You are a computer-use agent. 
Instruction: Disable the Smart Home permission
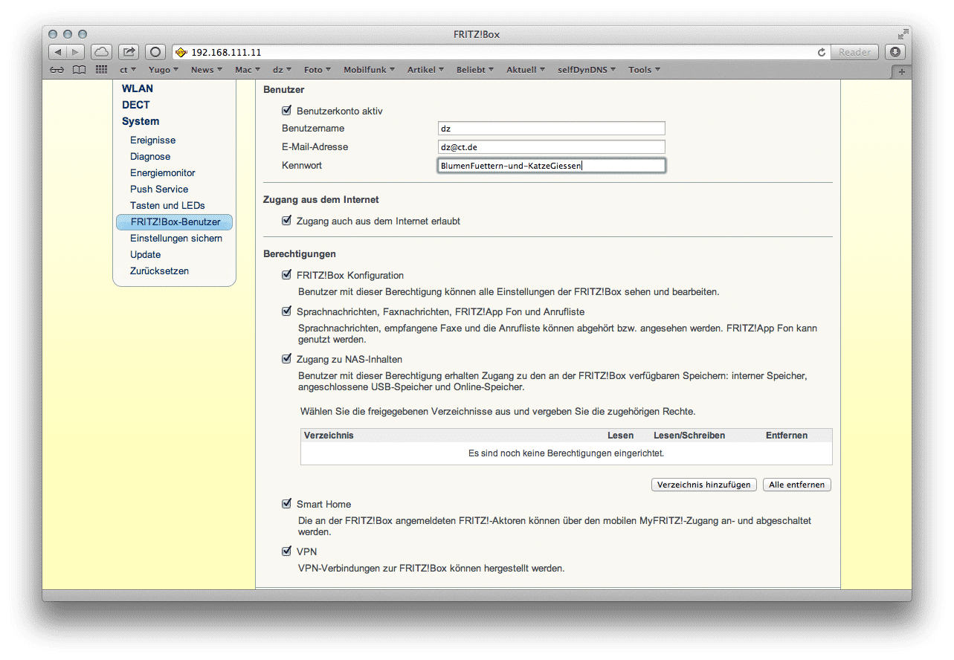pos(287,504)
